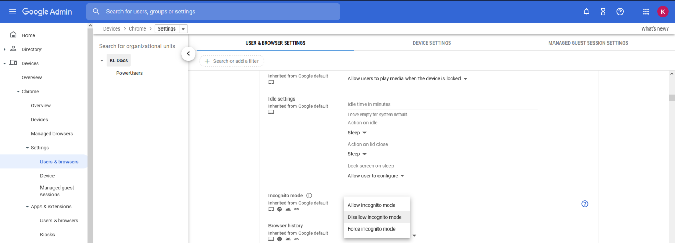675x243 pixels.
Task: Click the What's new? link
Action: pos(655,29)
